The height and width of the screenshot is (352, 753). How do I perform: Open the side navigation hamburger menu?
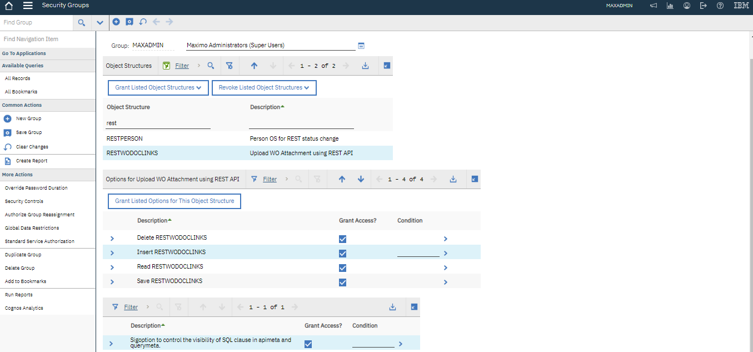point(27,7)
